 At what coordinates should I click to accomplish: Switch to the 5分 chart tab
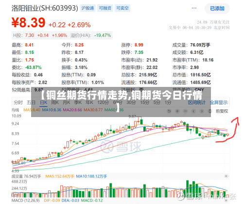click(156, 102)
